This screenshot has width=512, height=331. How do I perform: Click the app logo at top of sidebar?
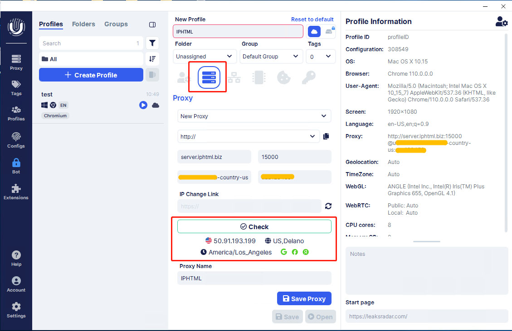click(16, 27)
